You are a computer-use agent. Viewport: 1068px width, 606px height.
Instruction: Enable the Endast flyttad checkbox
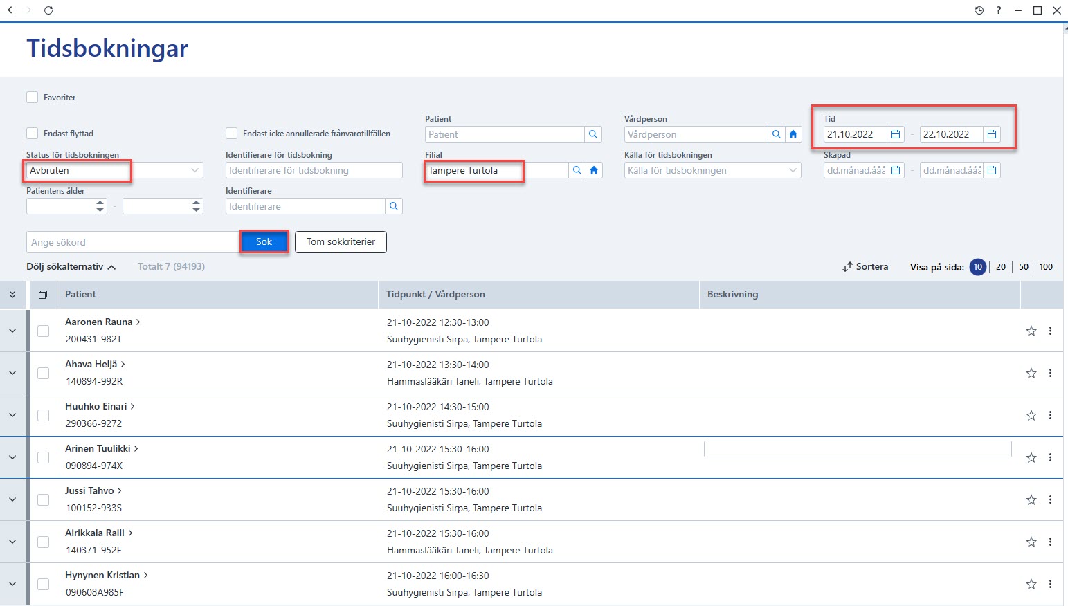32,134
